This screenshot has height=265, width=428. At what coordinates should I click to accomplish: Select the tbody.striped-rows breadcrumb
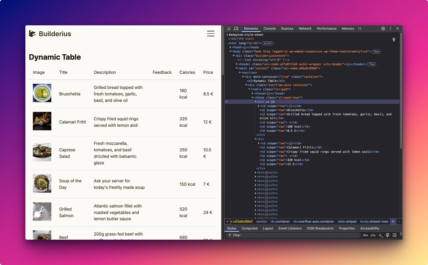point(374,222)
